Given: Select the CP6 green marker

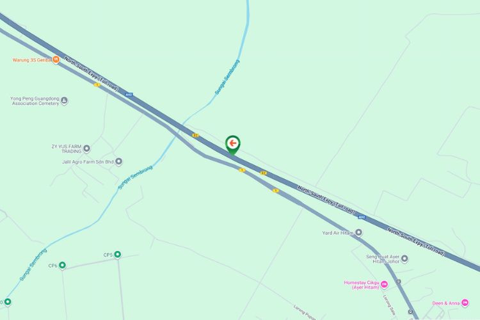Looking at the screenshot, I should tap(62, 265).
